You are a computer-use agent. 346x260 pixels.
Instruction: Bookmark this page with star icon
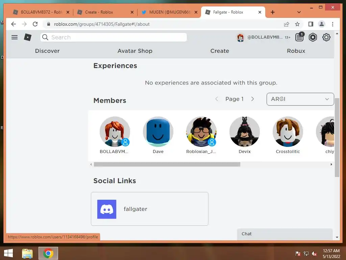click(297, 24)
